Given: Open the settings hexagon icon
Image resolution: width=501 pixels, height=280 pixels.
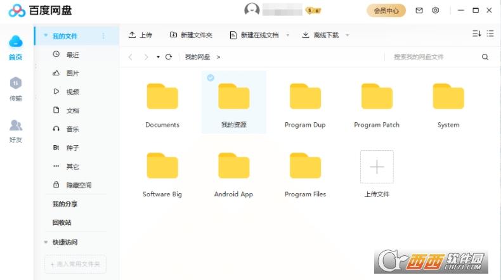Looking at the screenshot, I should pos(435,10).
